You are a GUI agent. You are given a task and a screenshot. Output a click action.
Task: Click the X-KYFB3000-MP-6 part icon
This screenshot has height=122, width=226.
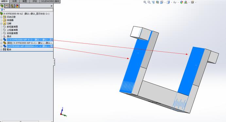(x=5, y=43)
